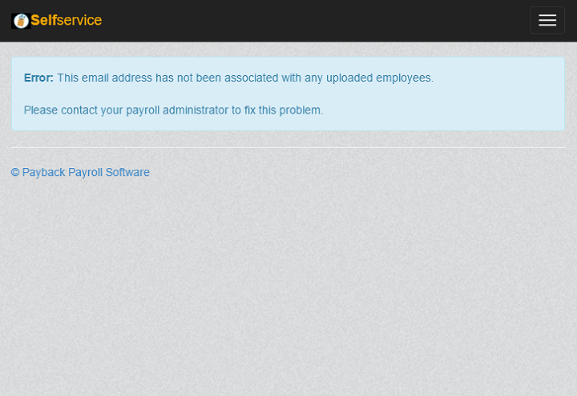The height and width of the screenshot is (396, 577).
Task: Expand the collapsed navbar toggle
Action: [547, 21]
